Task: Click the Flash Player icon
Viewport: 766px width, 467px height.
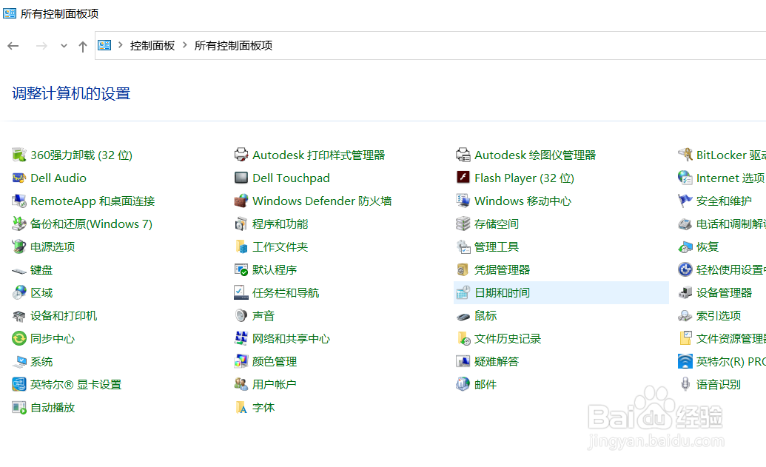Action: 463,178
